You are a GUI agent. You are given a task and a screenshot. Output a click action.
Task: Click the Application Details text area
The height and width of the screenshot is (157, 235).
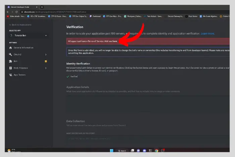148,104
